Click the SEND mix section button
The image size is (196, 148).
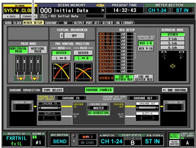pos(60,141)
